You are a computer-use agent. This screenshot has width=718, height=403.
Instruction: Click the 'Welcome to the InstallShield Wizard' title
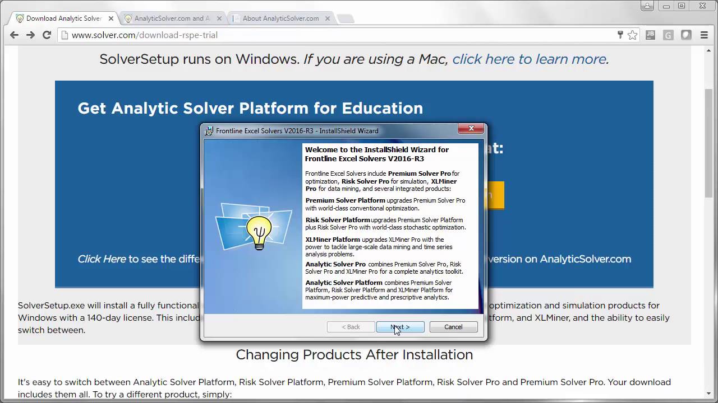click(x=377, y=154)
